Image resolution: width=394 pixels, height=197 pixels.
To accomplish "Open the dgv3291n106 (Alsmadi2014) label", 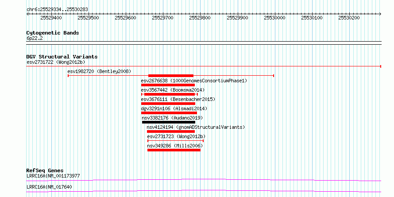I will tap(174, 108).
